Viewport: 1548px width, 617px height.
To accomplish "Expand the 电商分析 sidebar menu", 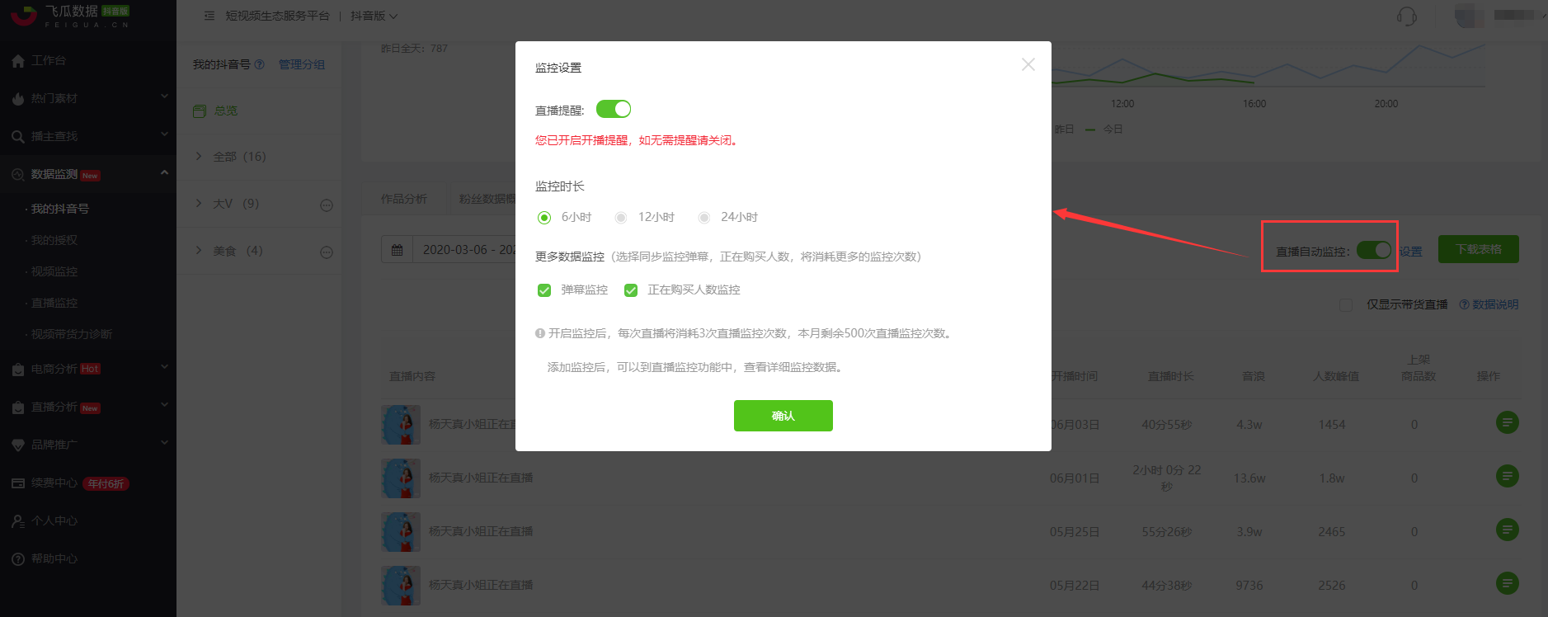I will pyautogui.click(x=164, y=367).
